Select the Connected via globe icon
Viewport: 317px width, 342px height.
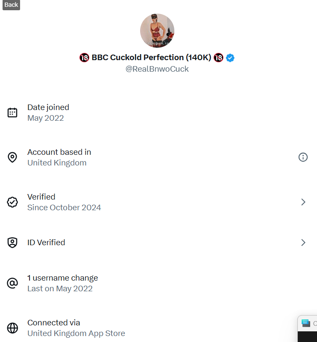click(x=13, y=328)
